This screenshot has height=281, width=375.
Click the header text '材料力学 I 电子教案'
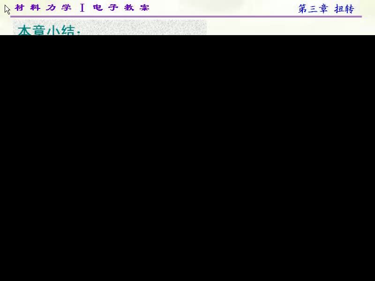tap(82, 7)
